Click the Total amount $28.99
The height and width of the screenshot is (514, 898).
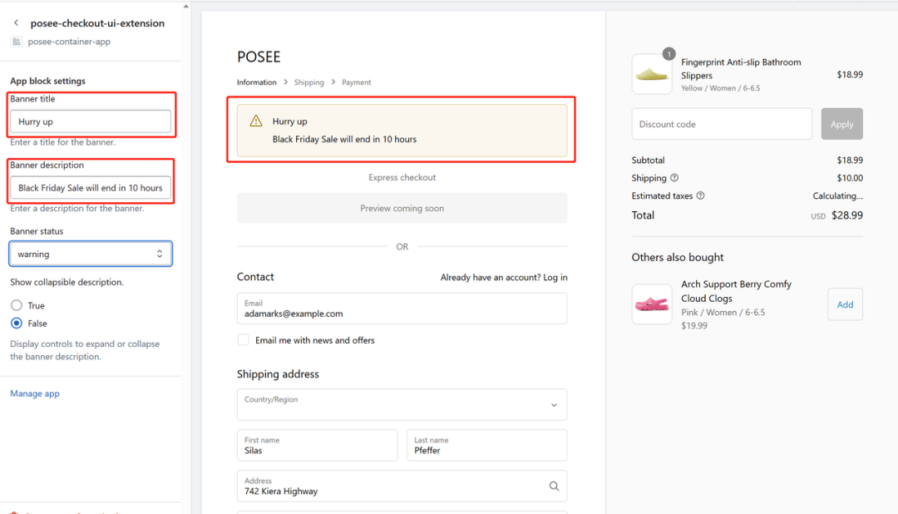click(847, 215)
